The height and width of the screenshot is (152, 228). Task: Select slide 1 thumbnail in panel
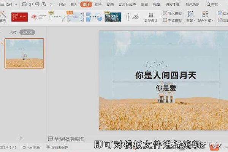click(x=24, y=53)
